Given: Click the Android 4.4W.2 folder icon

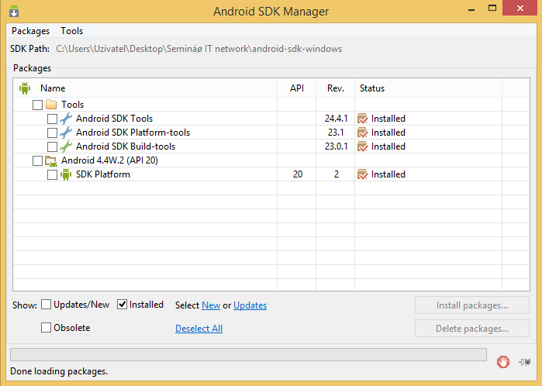Looking at the screenshot, I should pyautogui.click(x=51, y=160).
